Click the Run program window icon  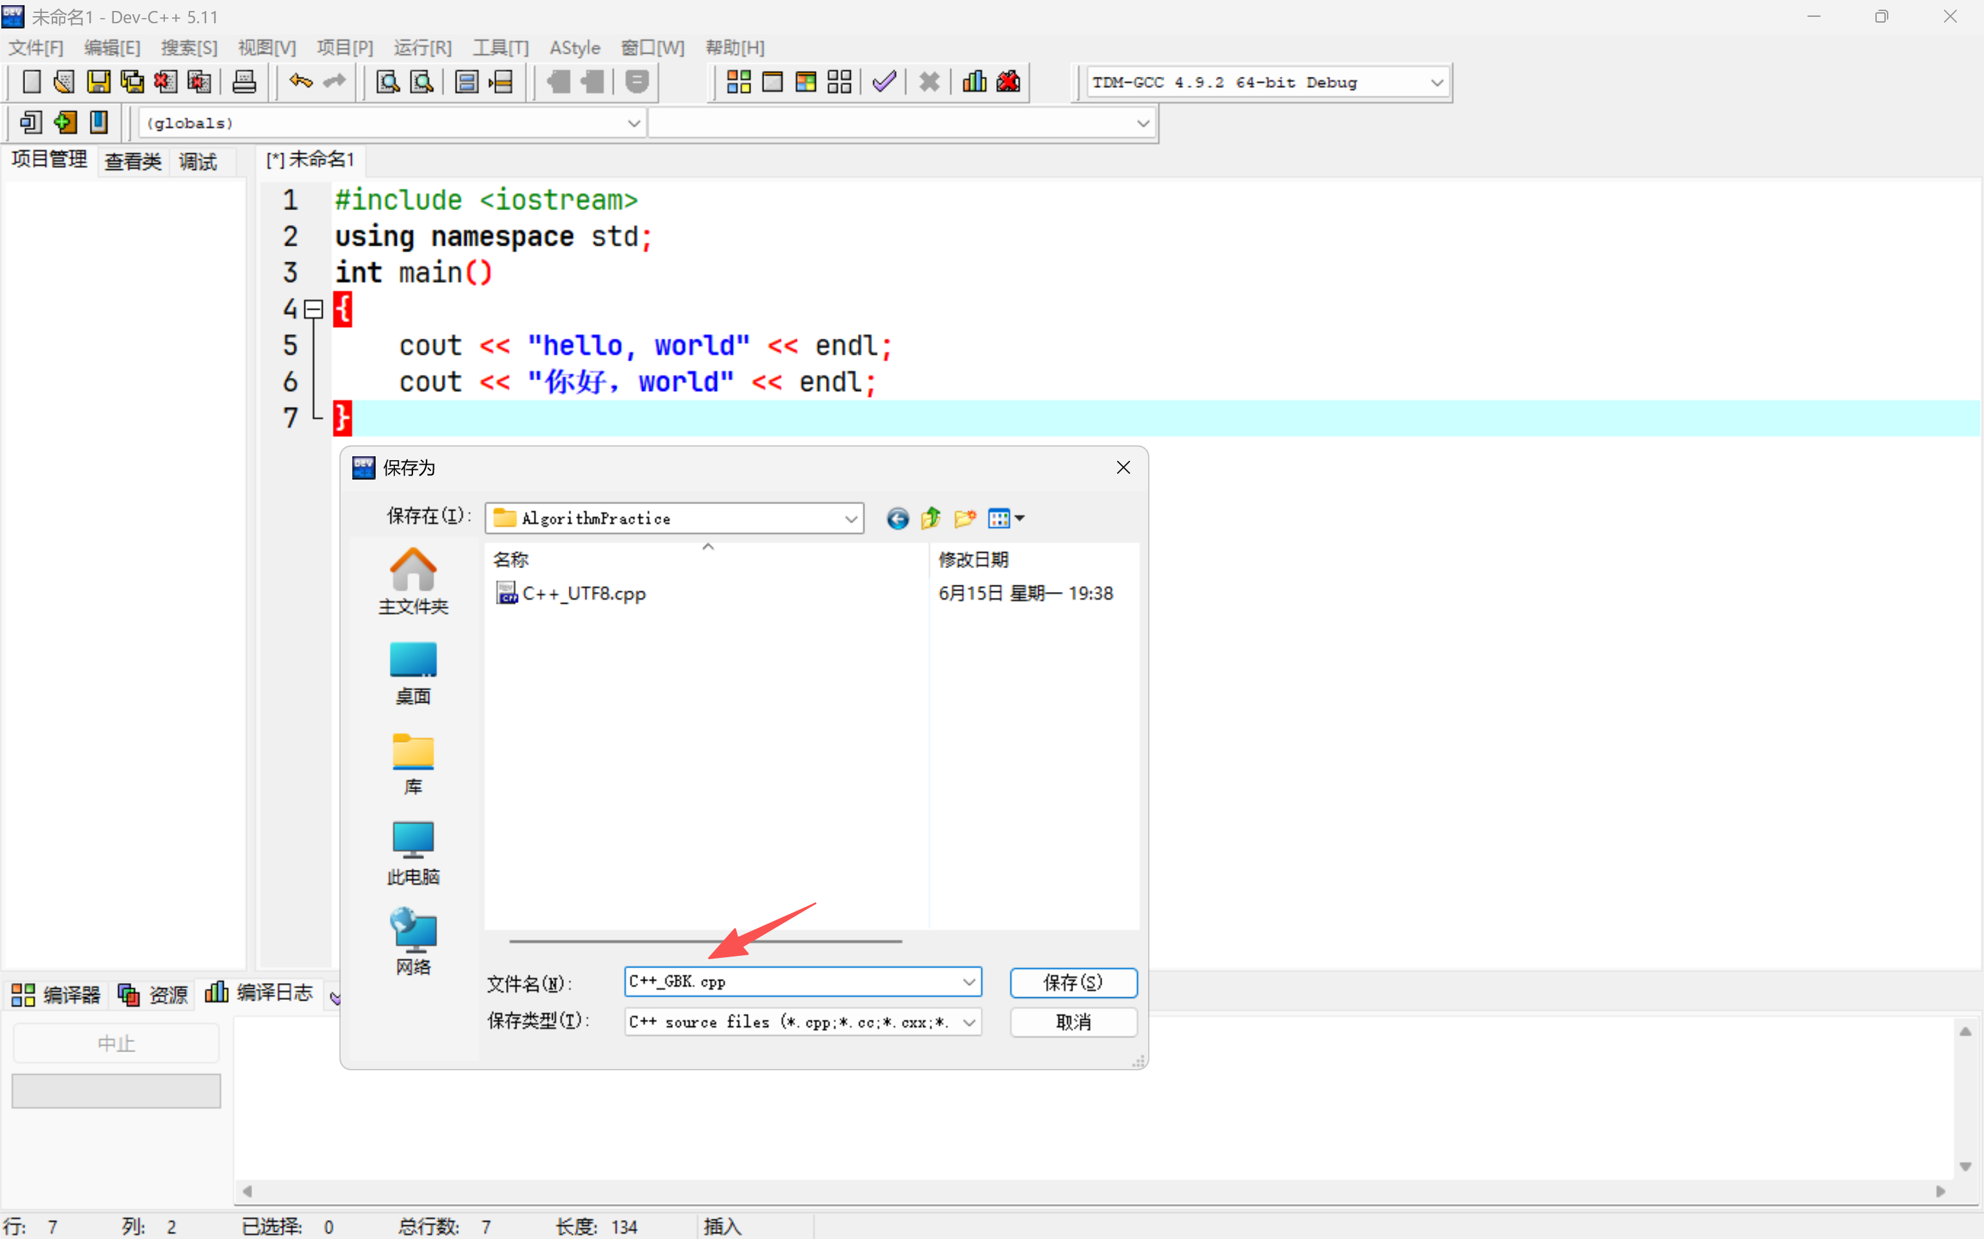click(x=772, y=82)
